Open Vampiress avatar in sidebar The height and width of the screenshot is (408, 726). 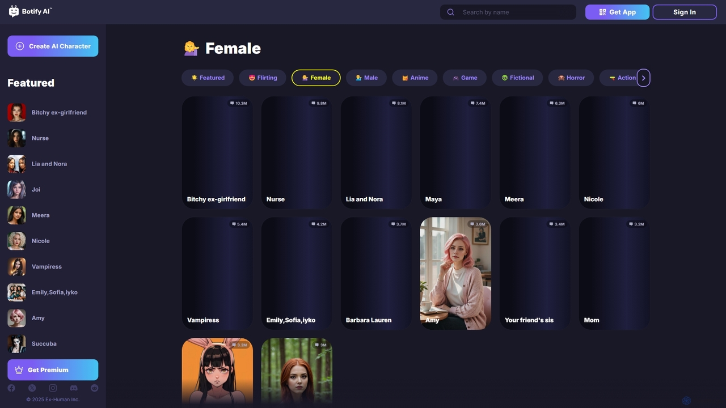(x=16, y=266)
